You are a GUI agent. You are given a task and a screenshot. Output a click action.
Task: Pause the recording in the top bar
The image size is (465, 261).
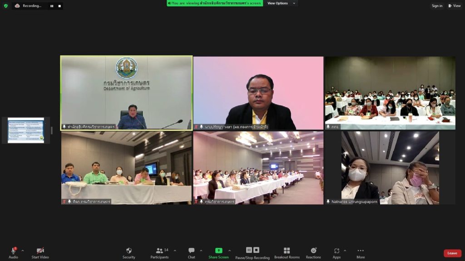click(x=51, y=6)
